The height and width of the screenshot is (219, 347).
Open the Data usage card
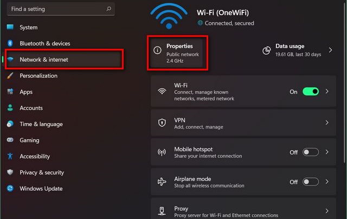point(298,50)
